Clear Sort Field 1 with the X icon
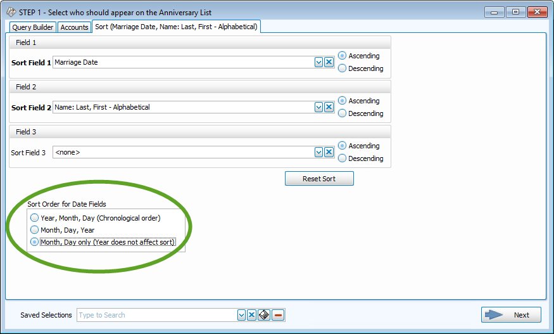Viewport: 554px width, 334px height. [x=329, y=62]
